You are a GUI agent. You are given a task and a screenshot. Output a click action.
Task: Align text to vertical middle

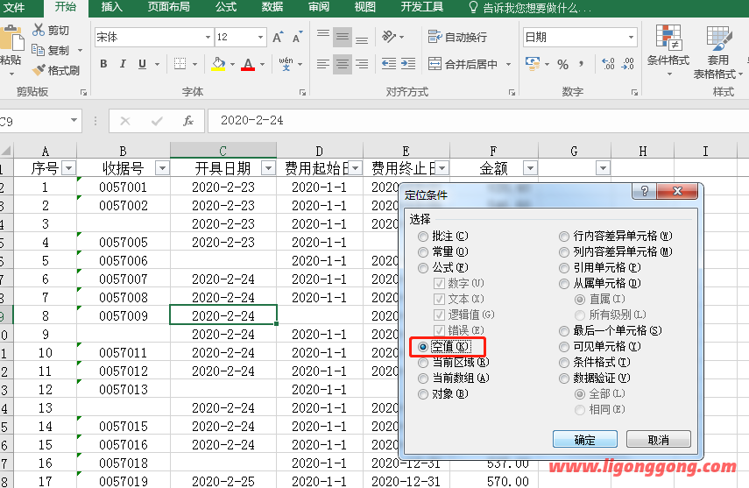[x=342, y=38]
